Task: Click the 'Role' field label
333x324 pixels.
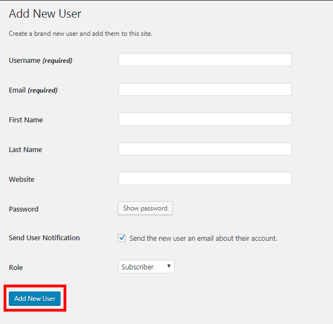Action: click(16, 268)
